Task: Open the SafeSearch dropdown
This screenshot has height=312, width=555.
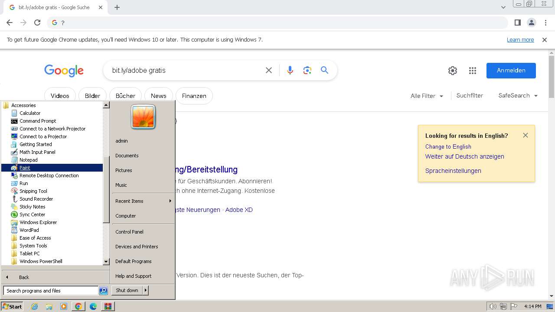Action: [518, 96]
